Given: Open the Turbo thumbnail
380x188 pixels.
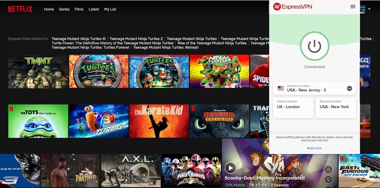Looking at the screenshot, I should [x=99, y=121].
